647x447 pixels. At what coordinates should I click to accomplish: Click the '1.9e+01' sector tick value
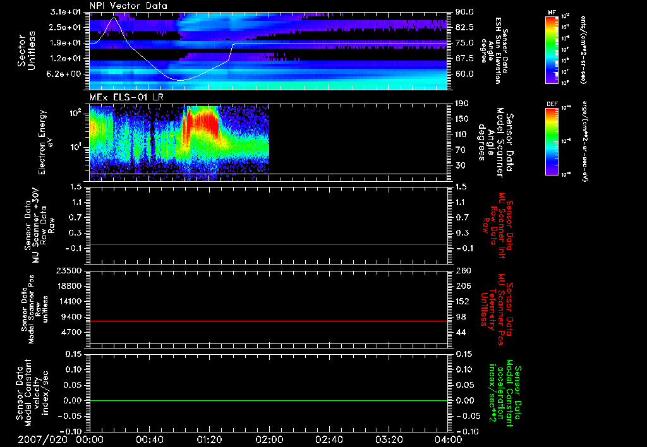[x=66, y=43]
